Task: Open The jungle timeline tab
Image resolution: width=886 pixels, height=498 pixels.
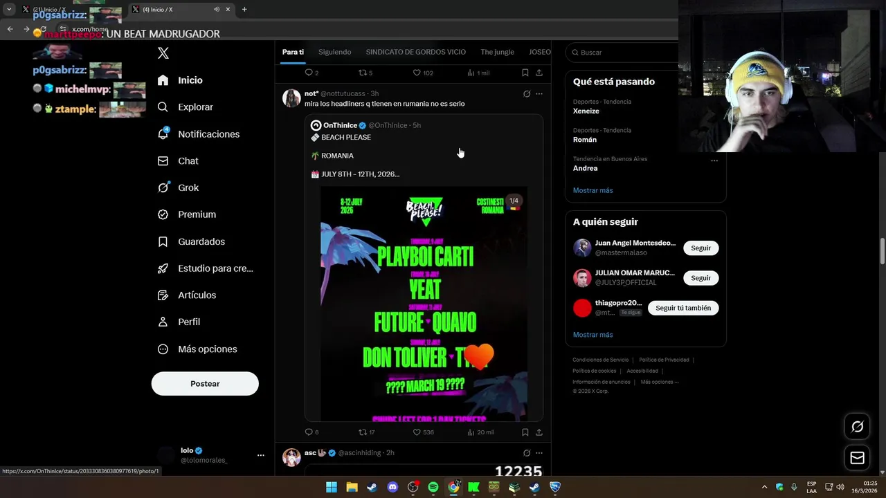Action: pos(498,52)
